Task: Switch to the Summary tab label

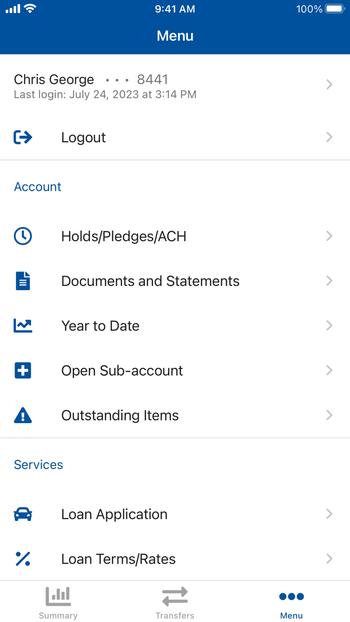Action: (58, 615)
